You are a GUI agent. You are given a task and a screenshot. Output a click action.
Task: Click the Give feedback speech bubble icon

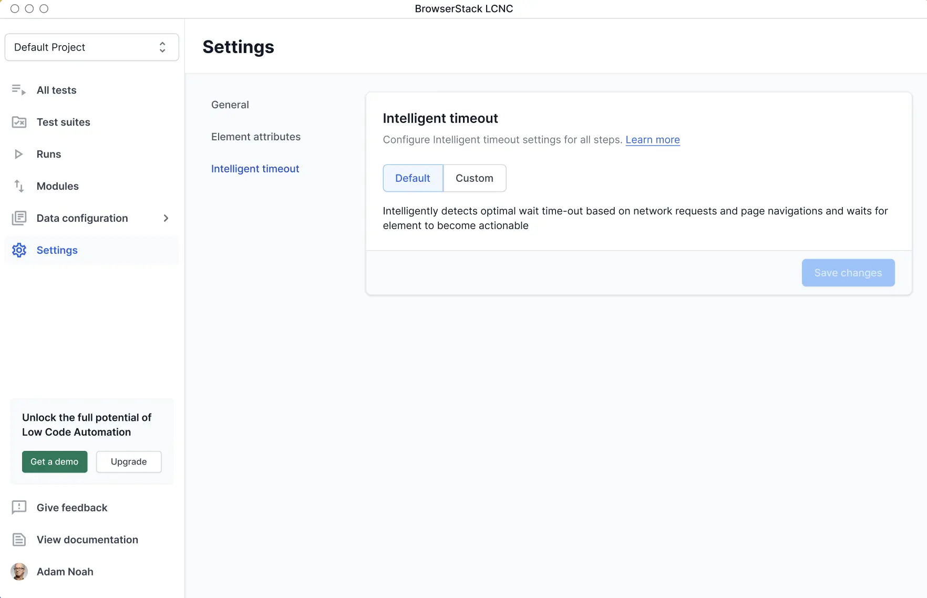pyautogui.click(x=19, y=508)
